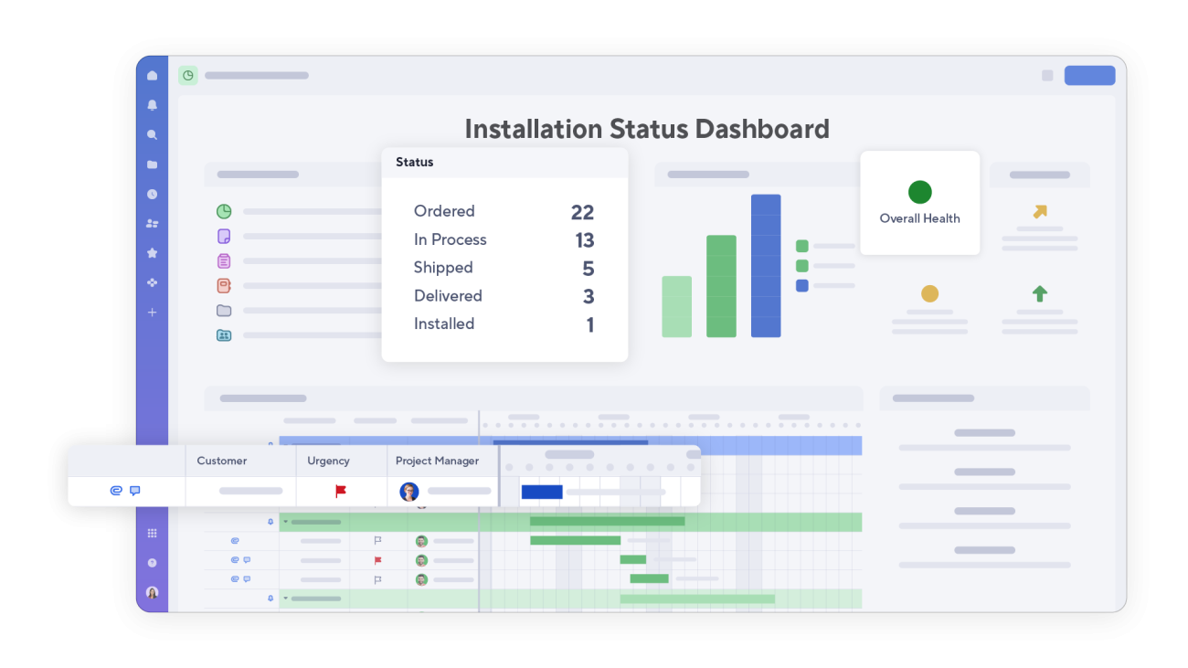Open the white Browse folder in the sidebar
The width and height of the screenshot is (1188, 668).
pos(152,164)
